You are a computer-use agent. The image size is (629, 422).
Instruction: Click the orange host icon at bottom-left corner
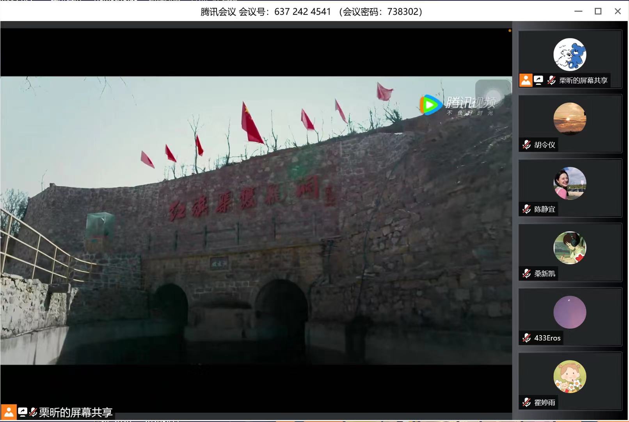click(9, 412)
